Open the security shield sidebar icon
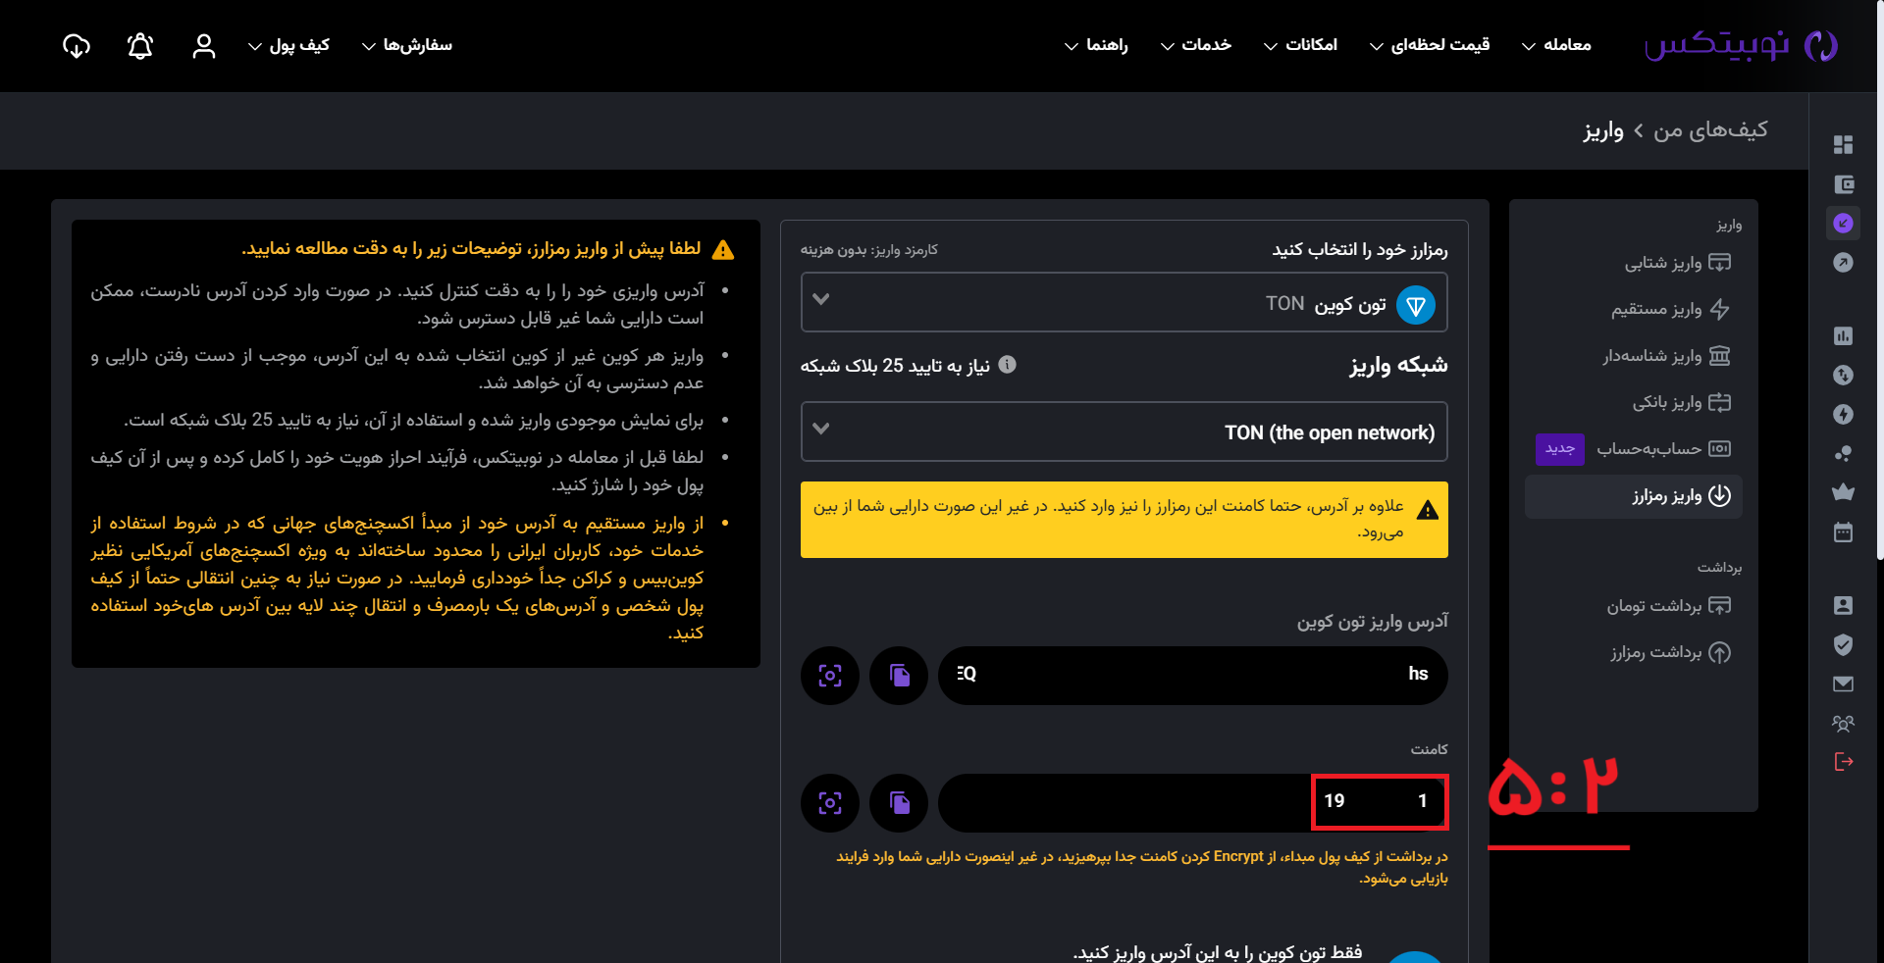1884x963 pixels. coord(1843,644)
